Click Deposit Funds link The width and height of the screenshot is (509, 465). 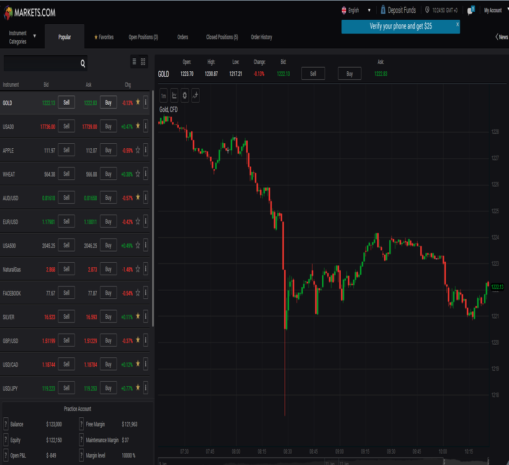399,11
